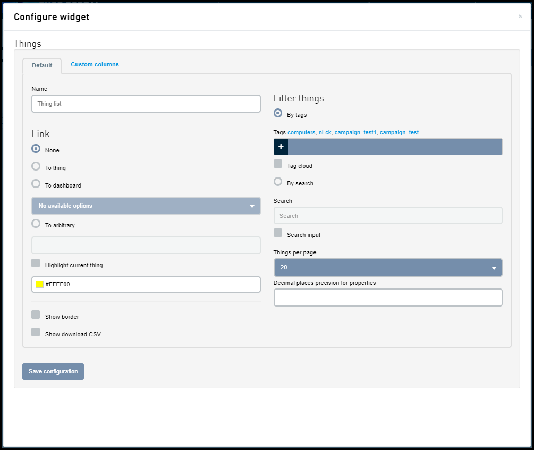Viewport: 534px width, 450px height.
Task: Close the Configure widget dialog
Action: coord(520,16)
